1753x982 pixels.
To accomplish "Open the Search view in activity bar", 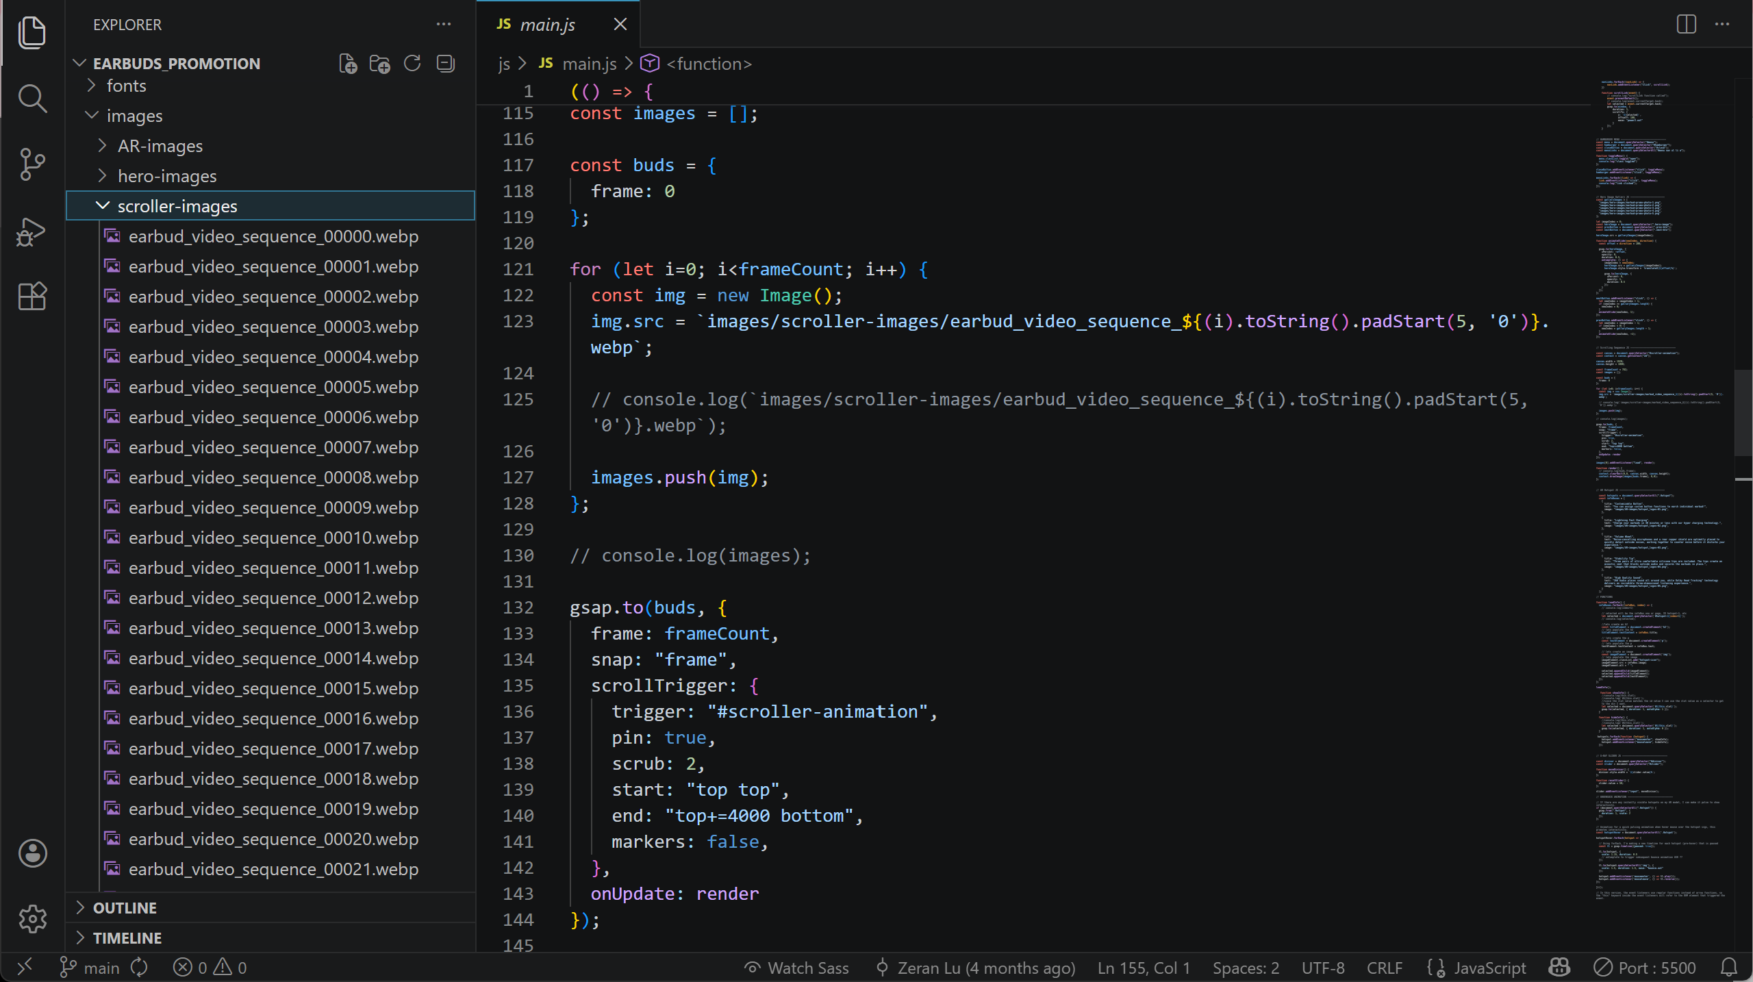I will (32, 99).
